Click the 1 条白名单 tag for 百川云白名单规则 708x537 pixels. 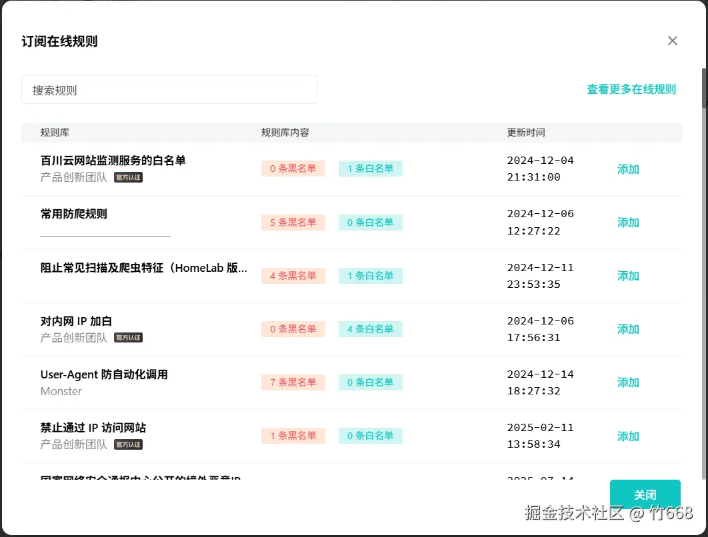[x=371, y=168]
